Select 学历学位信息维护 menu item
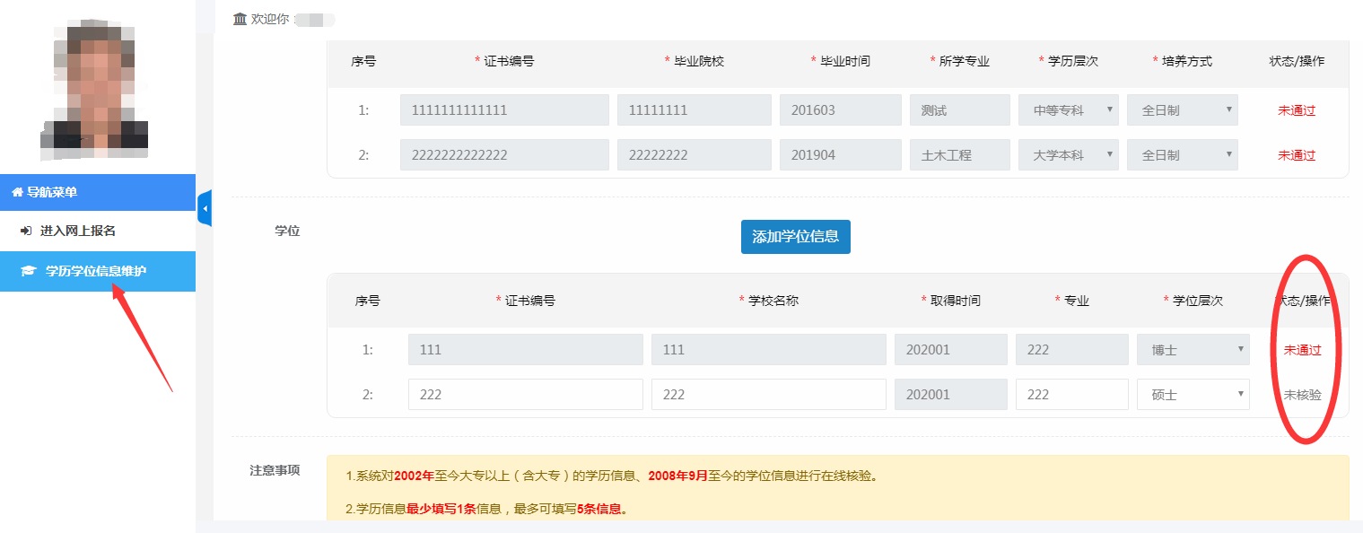This screenshot has height=533, width=1363. (x=95, y=271)
